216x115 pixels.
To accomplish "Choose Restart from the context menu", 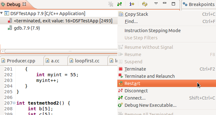I will (x=167, y=83).
